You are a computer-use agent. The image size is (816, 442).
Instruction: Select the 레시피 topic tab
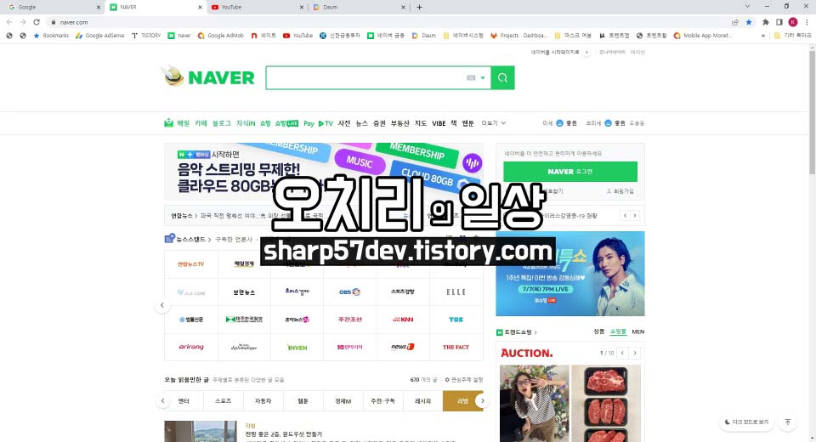(422, 401)
